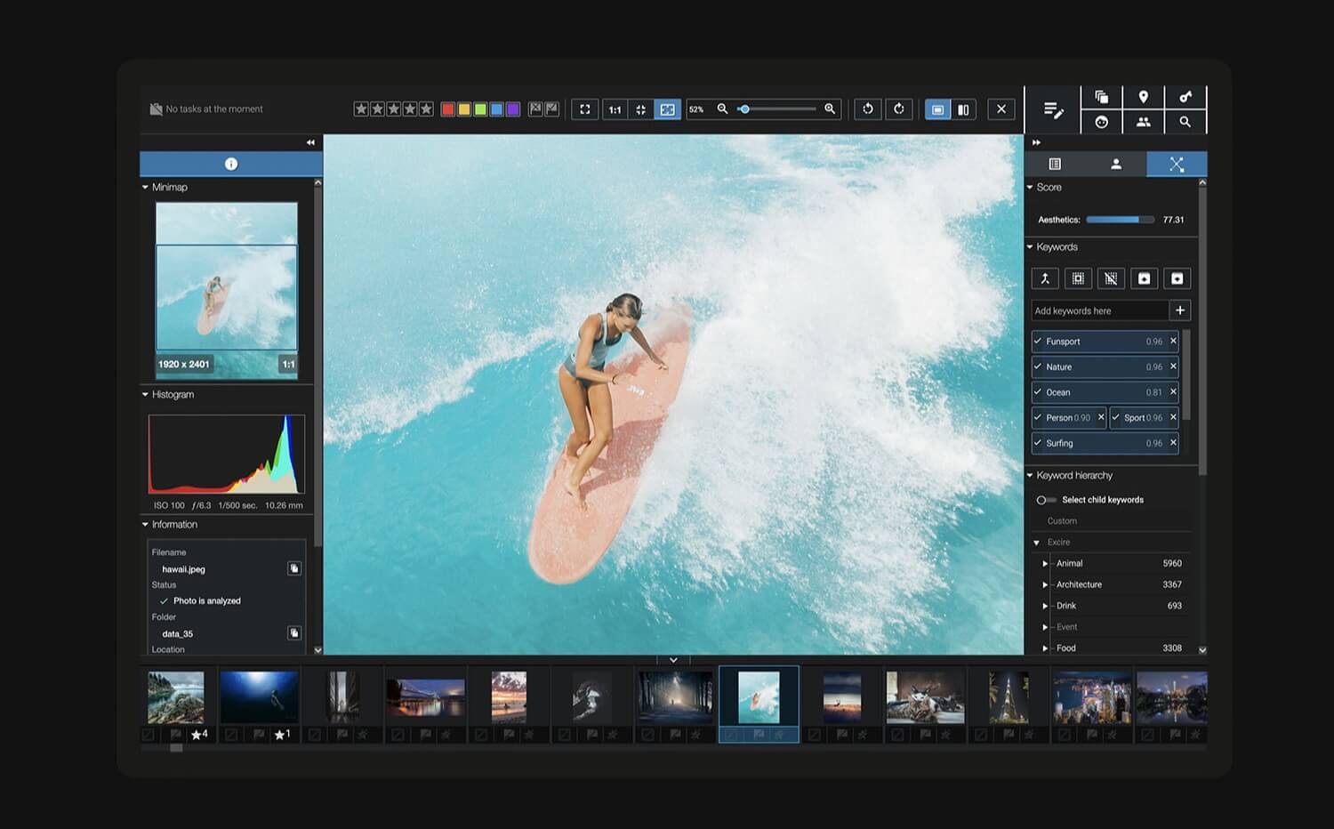Viewport: 1334px width, 829px height.
Task: Click the first rating star
Action: pyautogui.click(x=361, y=109)
